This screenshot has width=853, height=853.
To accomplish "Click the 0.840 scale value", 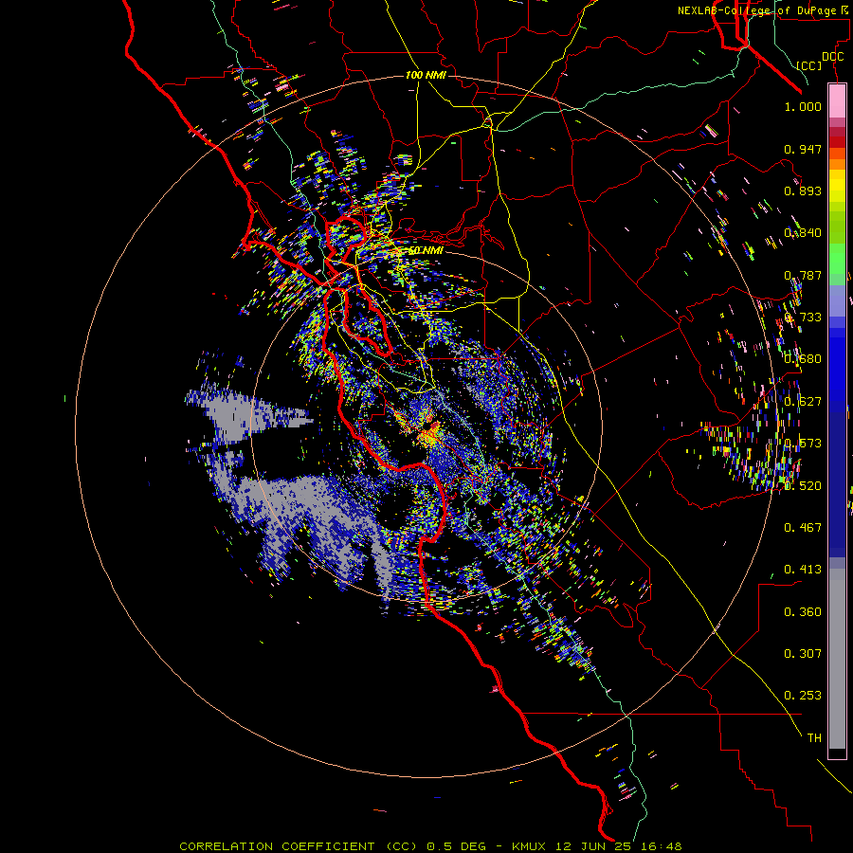I will pyautogui.click(x=803, y=233).
